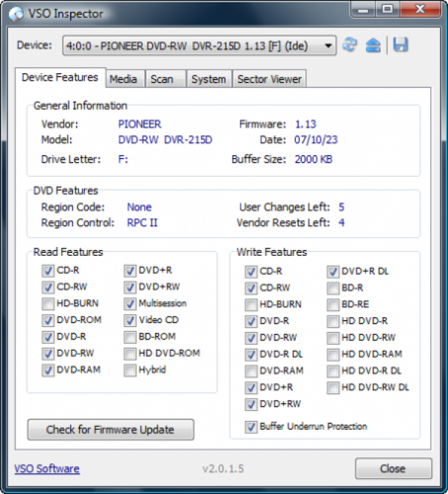Maximize the VSO Inspector window
The height and width of the screenshot is (494, 448).
(x=388, y=10)
